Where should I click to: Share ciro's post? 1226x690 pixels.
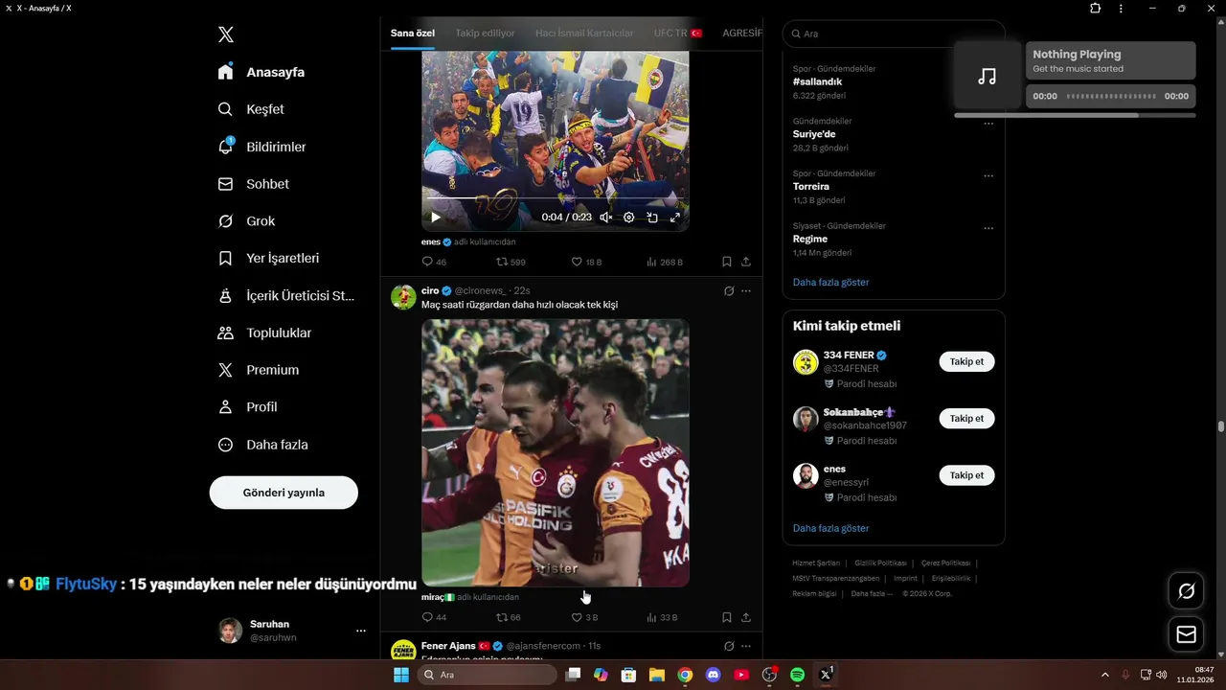pyautogui.click(x=746, y=618)
